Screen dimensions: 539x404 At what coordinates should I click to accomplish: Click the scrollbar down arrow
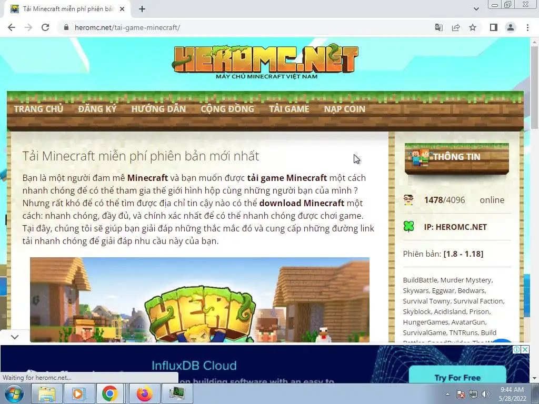click(534, 378)
